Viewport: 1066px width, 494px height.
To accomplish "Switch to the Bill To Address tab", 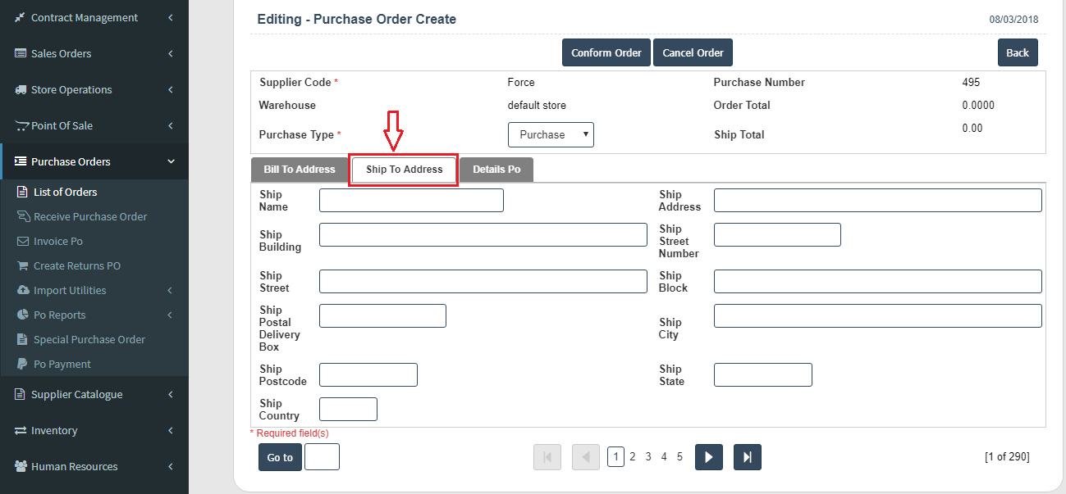I will [x=300, y=170].
